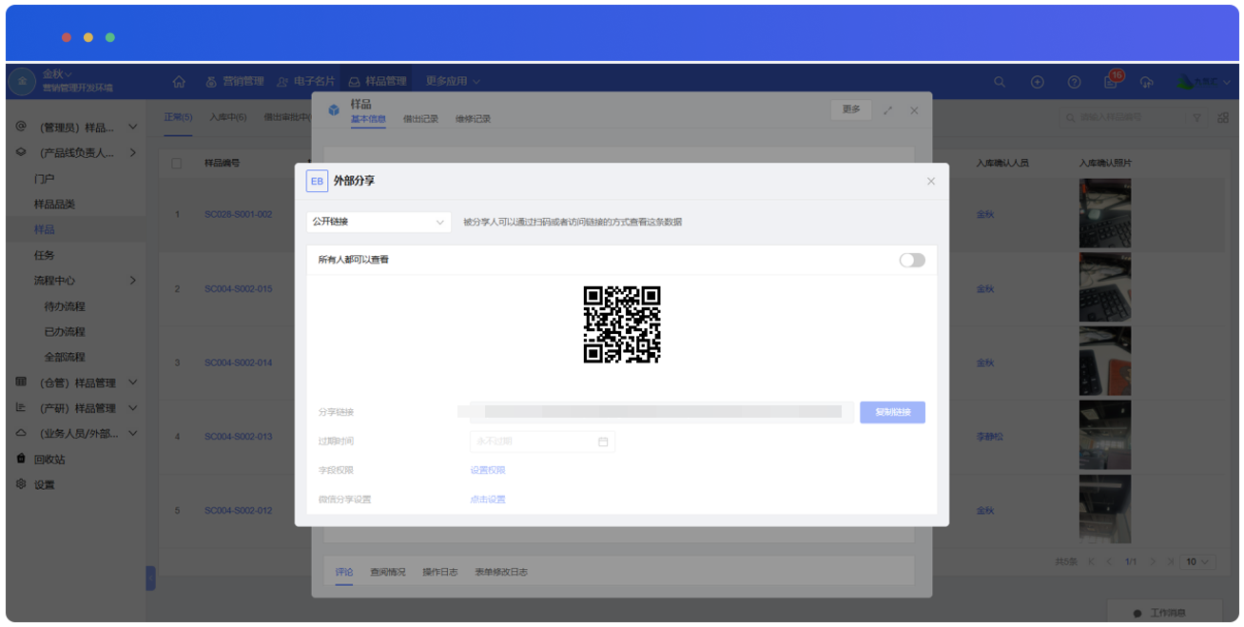
Task: Open the help question mark icon
Action: tap(1074, 82)
